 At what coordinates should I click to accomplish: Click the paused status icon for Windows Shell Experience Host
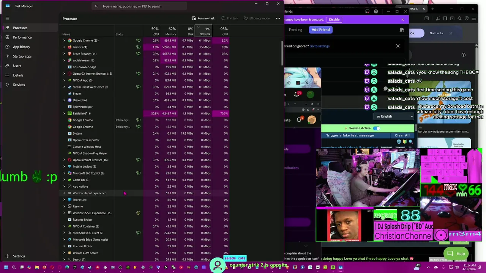(x=138, y=213)
